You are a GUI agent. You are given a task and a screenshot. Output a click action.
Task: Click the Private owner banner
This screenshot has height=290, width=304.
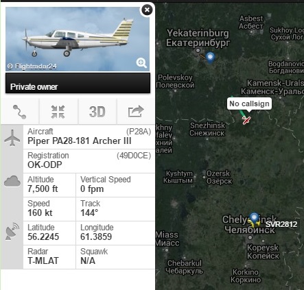click(x=78, y=83)
